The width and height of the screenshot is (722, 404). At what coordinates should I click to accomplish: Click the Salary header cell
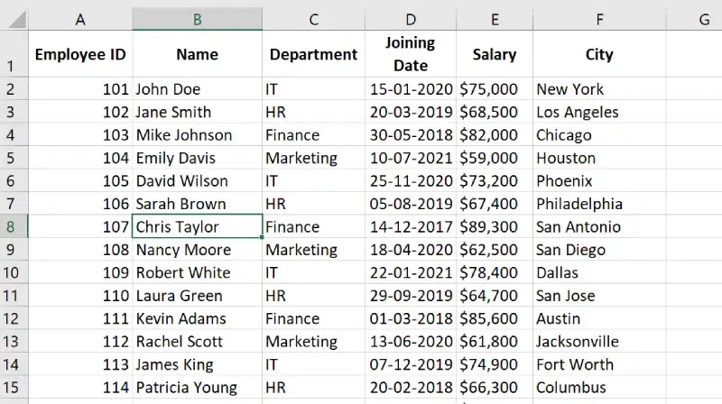[495, 54]
